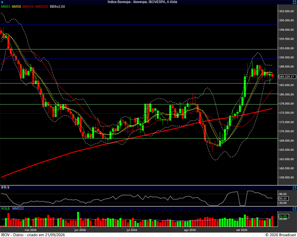This screenshot has width=297, height=237.
Task: Select the MMS200 moving average label
Action: pos(42,7)
